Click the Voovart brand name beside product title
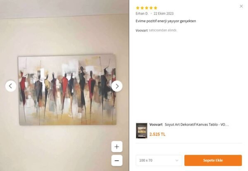248x171 pixels. [156, 125]
